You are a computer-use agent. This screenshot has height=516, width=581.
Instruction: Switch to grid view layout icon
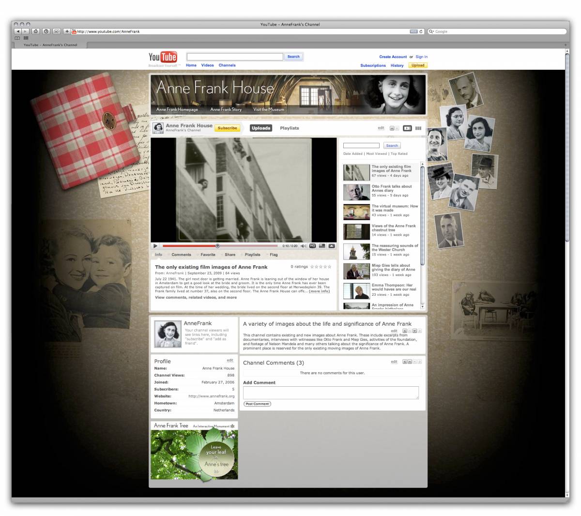418,128
